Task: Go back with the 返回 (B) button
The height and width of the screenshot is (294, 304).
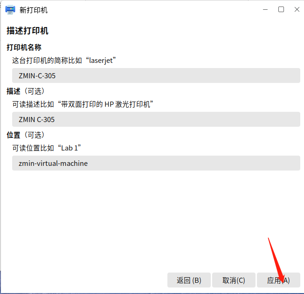Action: coord(189,280)
